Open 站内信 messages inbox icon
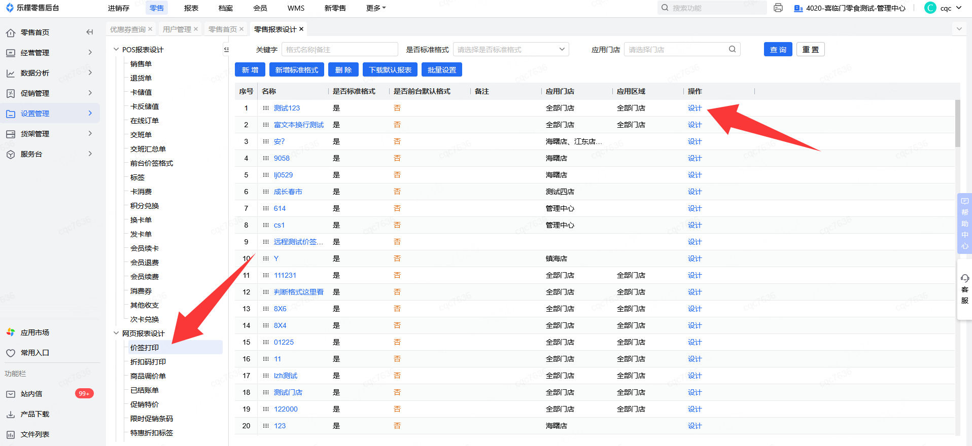Screen dimensions: 972x446 (11, 394)
